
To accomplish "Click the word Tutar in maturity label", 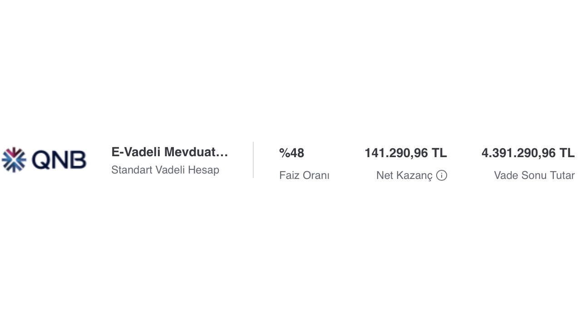I will (563, 175).
